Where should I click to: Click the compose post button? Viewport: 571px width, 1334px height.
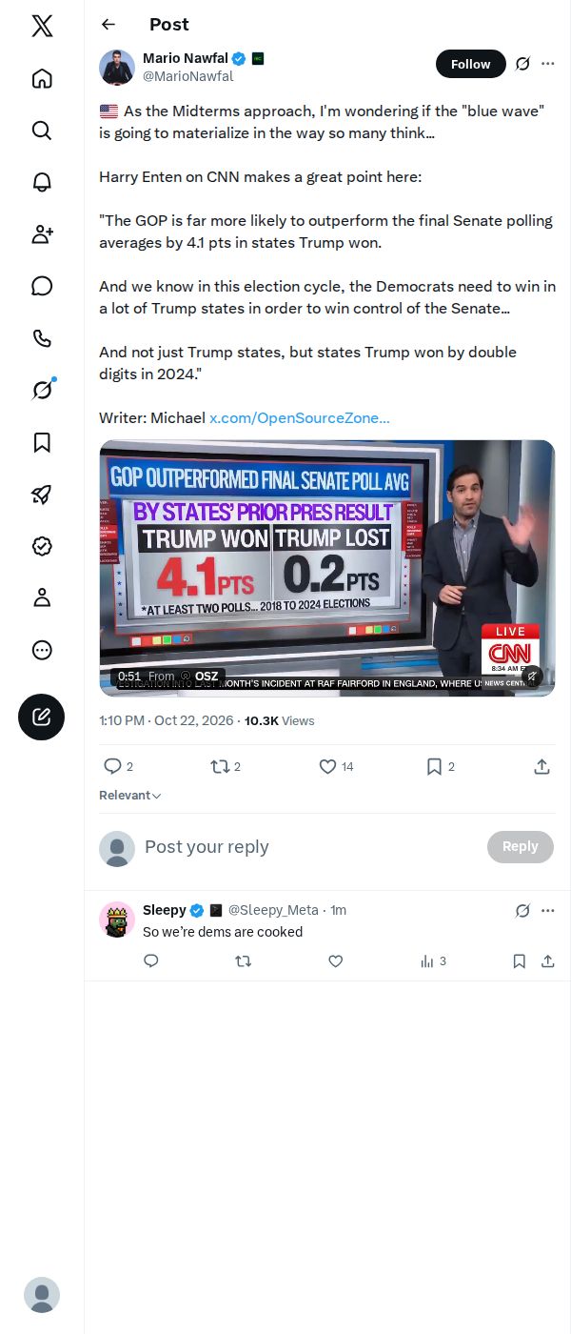coord(42,718)
